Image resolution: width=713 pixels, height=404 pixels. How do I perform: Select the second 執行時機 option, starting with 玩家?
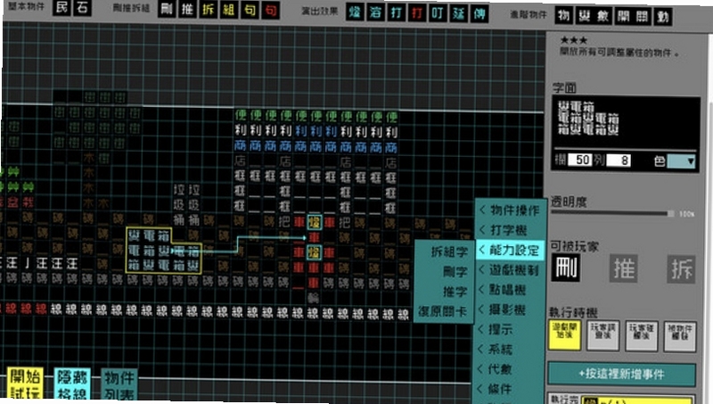(603, 334)
